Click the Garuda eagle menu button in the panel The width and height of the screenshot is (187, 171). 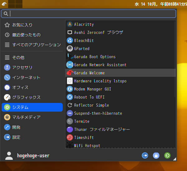(4, 4)
